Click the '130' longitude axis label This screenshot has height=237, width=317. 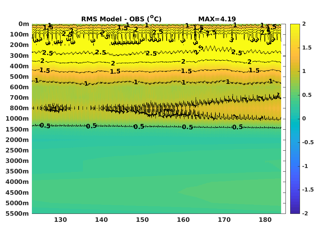click(x=61, y=220)
